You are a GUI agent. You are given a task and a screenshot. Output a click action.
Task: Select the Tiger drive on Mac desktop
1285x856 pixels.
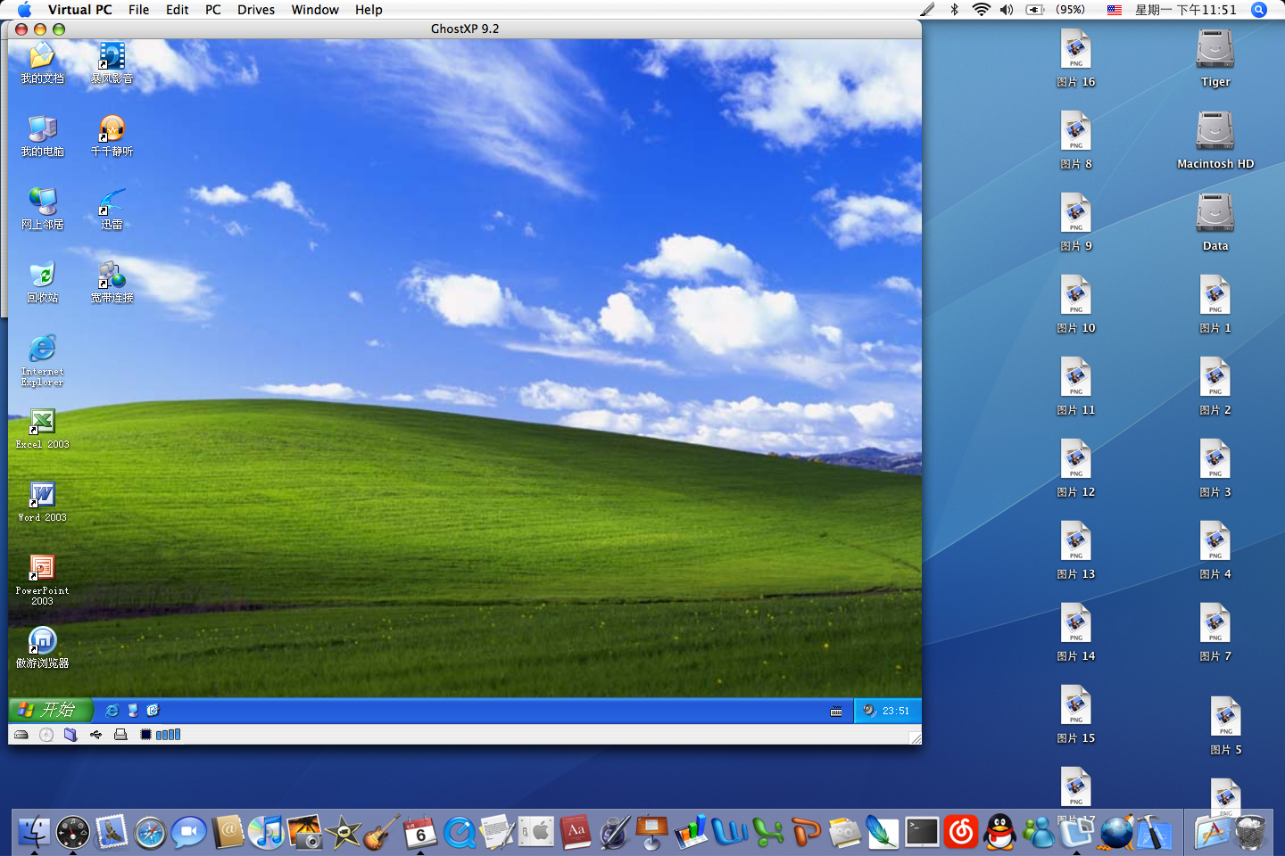coord(1215,59)
